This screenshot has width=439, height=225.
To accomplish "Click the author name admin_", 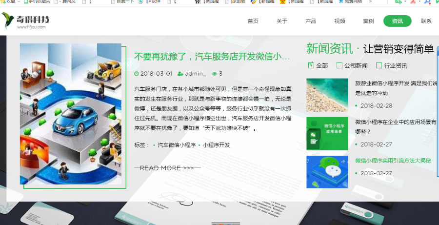I will (x=196, y=74).
